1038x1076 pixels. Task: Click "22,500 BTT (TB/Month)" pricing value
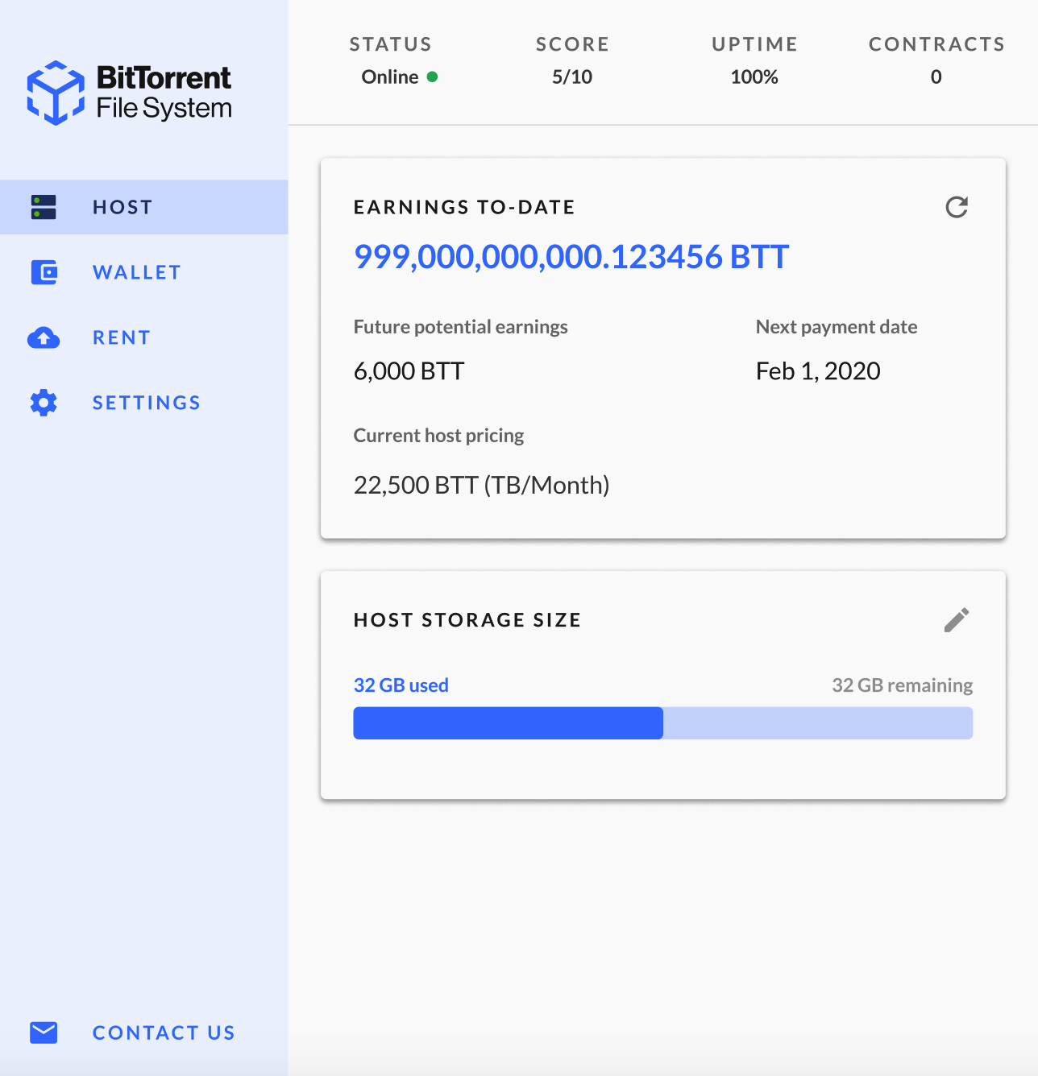point(482,485)
